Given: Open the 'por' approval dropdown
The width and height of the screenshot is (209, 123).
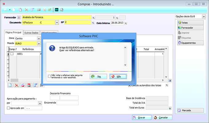Looking at the screenshot, I should tap(40, 103).
